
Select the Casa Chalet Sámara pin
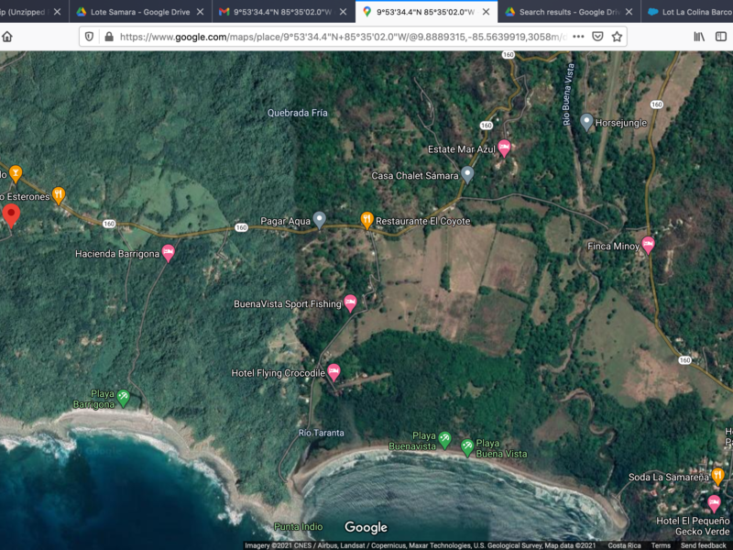(467, 175)
